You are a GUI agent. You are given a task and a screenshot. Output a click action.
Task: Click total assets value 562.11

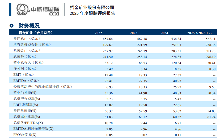coord(210,39)
